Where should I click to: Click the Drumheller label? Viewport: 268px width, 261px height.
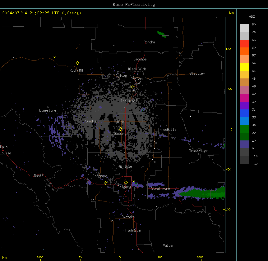click(198, 151)
